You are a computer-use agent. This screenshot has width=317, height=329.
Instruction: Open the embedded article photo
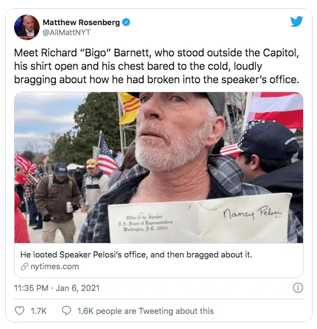point(159,168)
